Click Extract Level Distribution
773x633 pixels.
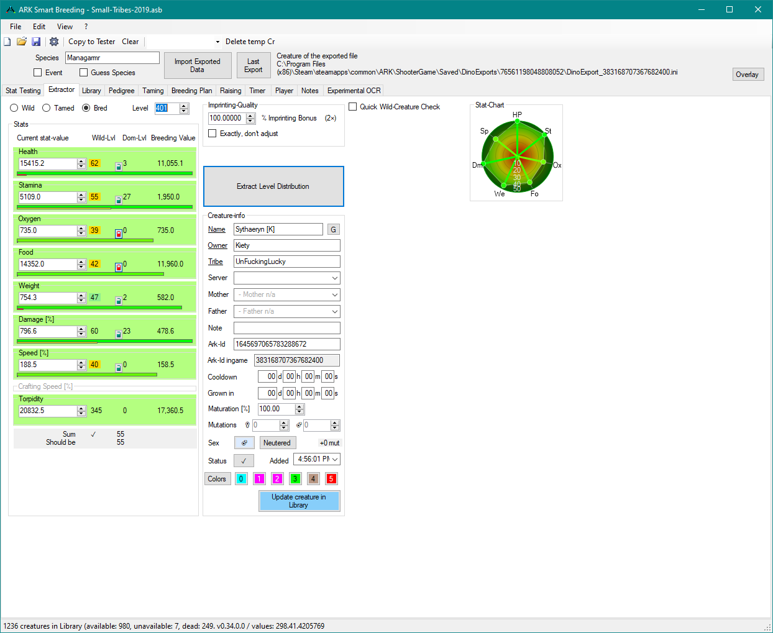click(x=273, y=186)
